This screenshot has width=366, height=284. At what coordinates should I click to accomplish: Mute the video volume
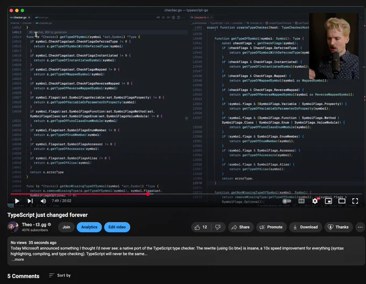pyautogui.click(x=44, y=201)
